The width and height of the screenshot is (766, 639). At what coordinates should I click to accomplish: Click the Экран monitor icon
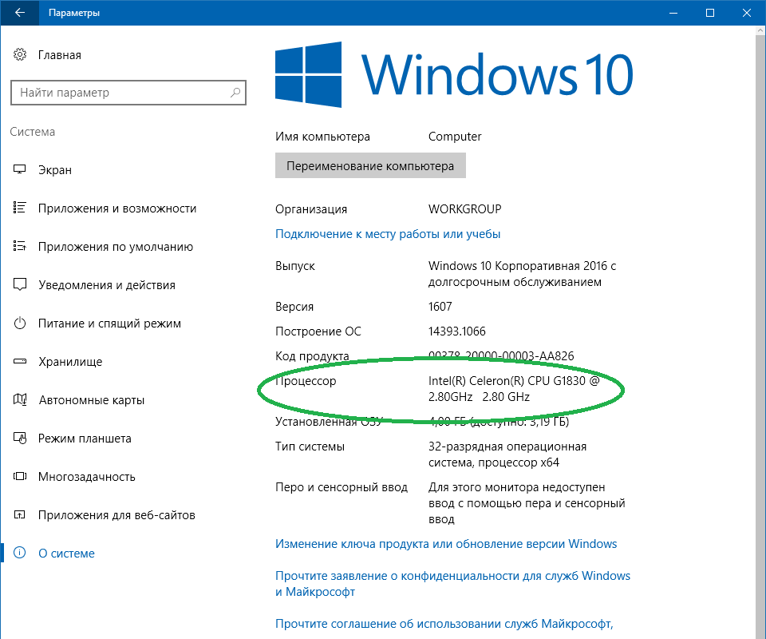(x=19, y=169)
